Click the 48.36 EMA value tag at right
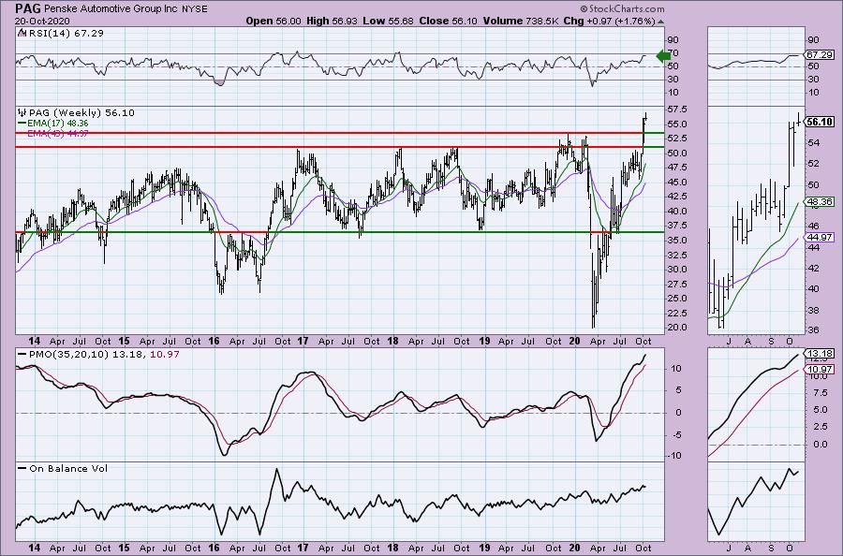Screen dimensions: 843x556 coord(821,202)
